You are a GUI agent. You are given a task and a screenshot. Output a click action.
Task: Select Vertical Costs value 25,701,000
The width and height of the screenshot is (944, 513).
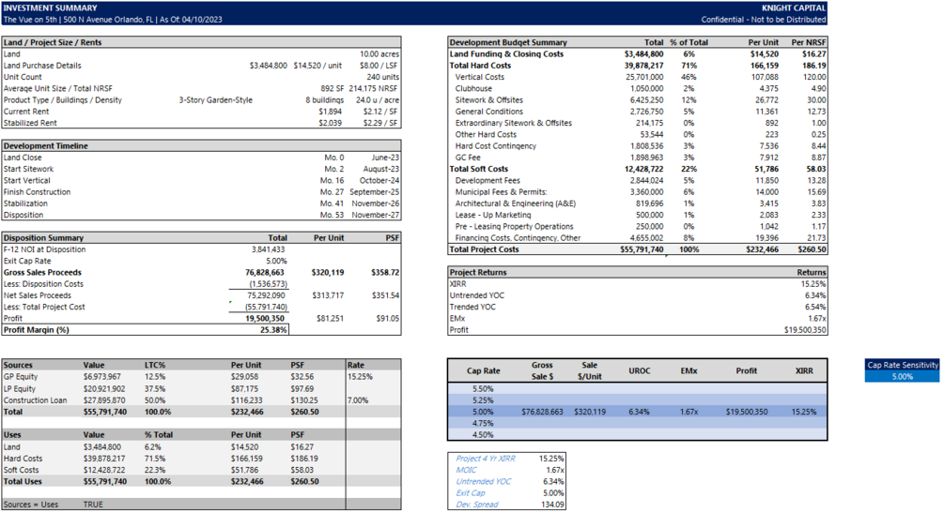click(644, 77)
